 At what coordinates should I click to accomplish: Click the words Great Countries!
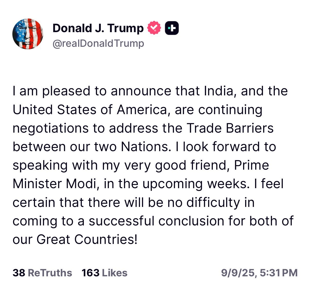[x=87, y=239]
